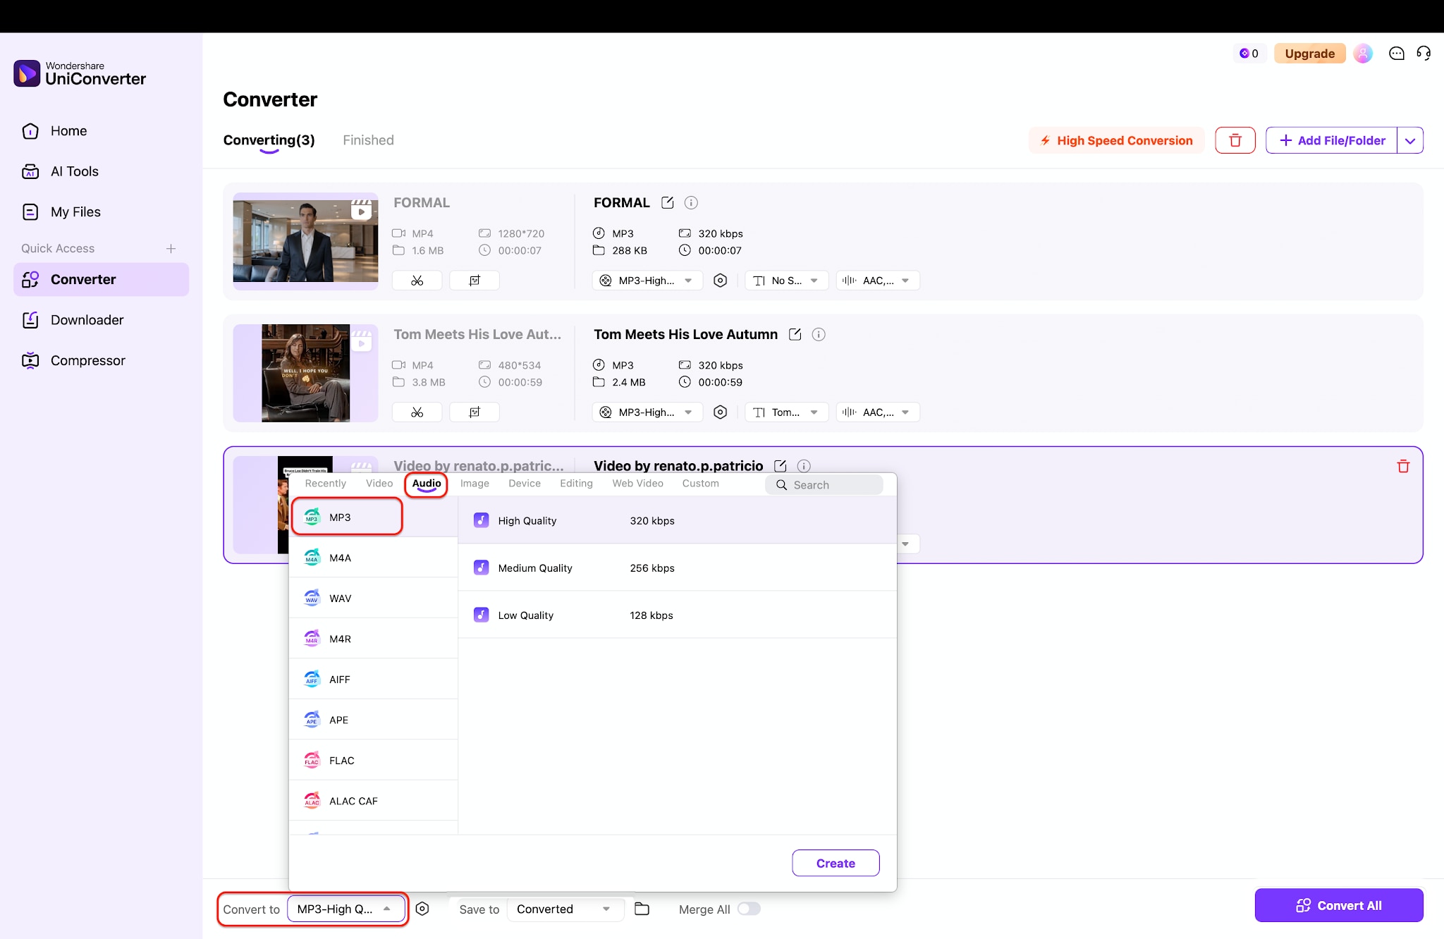Crop the FORMAL video
This screenshot has width=1444, height=939.
click(x=475, y=281)
